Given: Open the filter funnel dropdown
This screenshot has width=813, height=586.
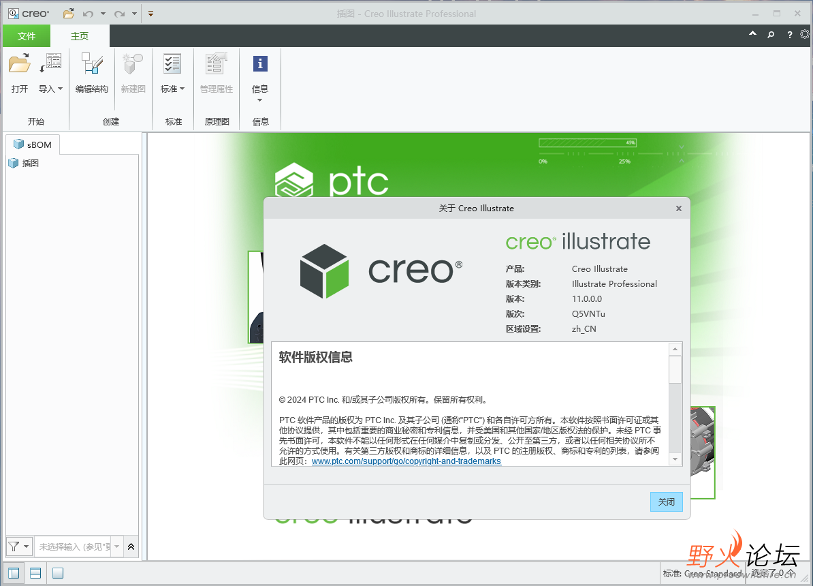Looking at the screenshot, I should (x=19, y=546).
